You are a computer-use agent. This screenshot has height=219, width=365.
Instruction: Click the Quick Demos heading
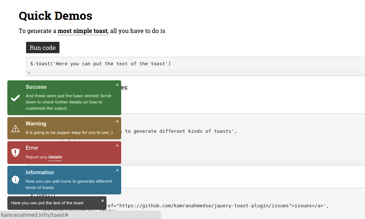55,16
